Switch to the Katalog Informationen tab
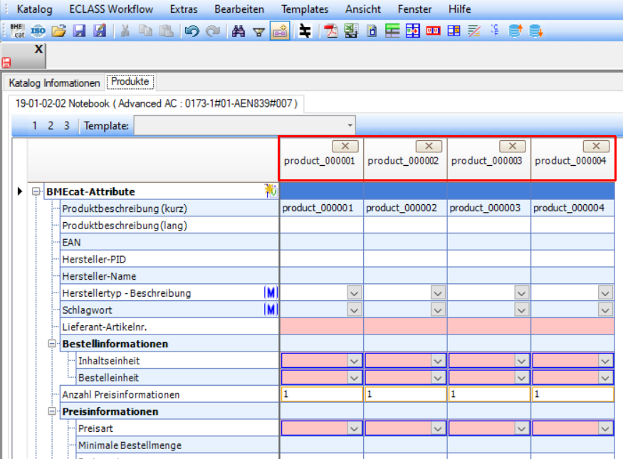This screenshot has height=459, width=623. click(54, 83)
